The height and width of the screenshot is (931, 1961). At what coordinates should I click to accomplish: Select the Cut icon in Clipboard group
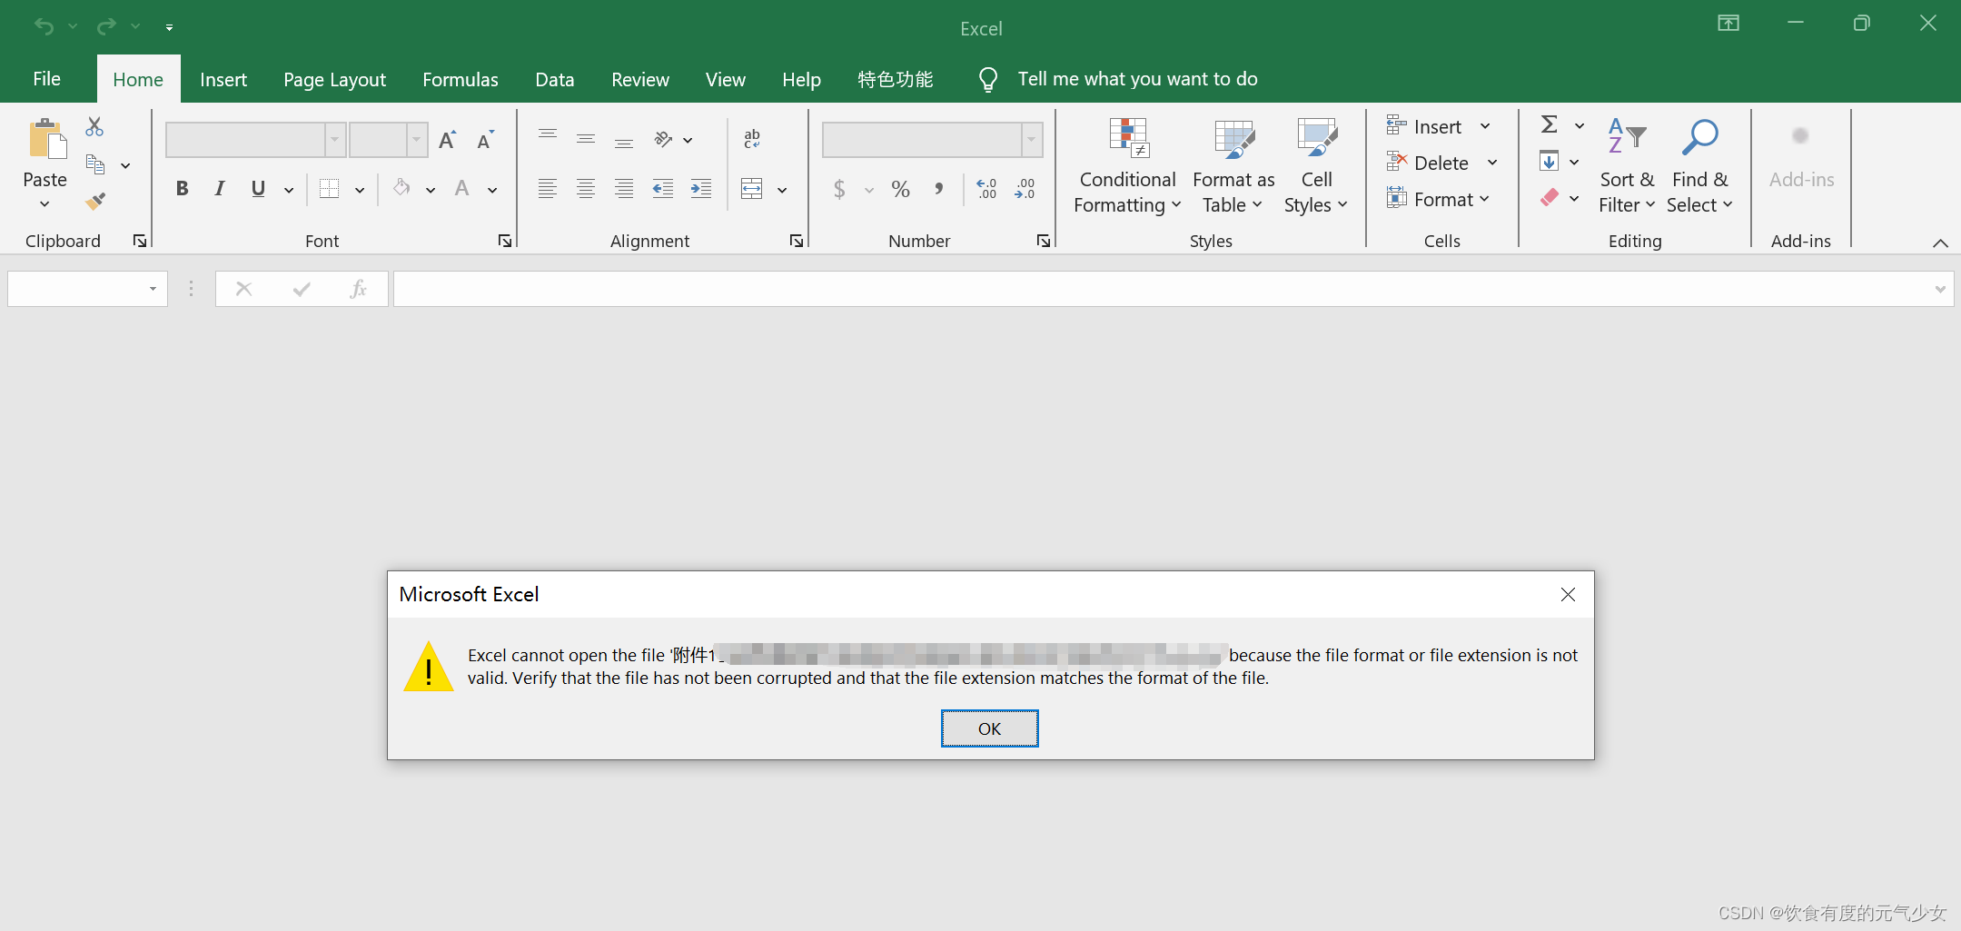94,126
